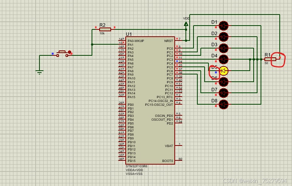The width and height of the screenshot is (292, 186).
Task: Click the D1 reference label
Action: click(214, 22)
